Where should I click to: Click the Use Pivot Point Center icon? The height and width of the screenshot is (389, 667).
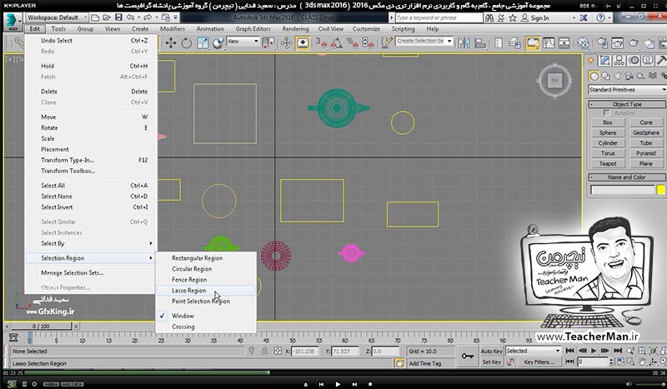[268, 43]
